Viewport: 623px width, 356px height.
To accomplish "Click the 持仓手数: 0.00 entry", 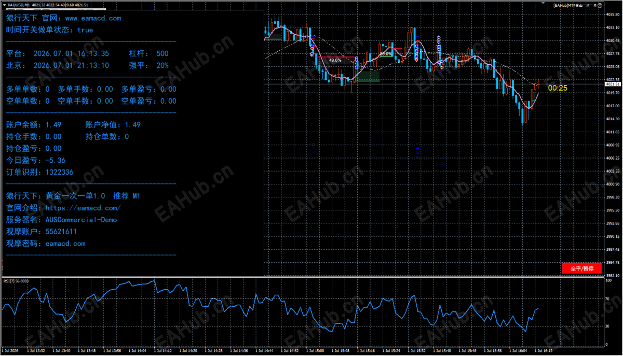I will click(34, 137).
